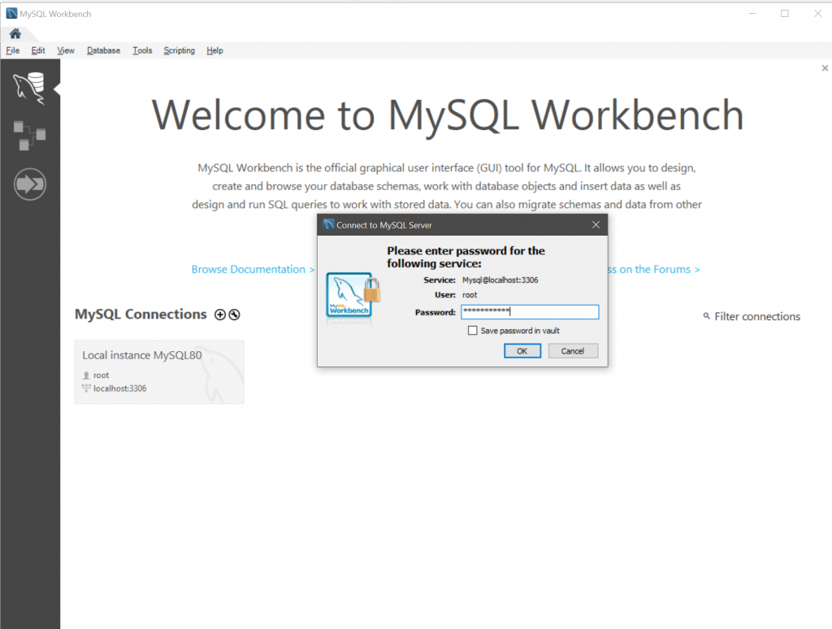
Task: Click root user on the connection tile
Action: [x=101, y=375]
